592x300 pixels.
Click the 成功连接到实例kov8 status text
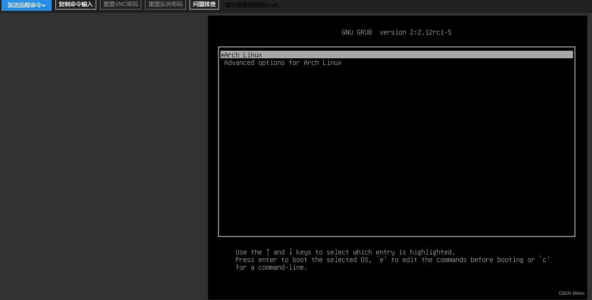pos(252,5)
